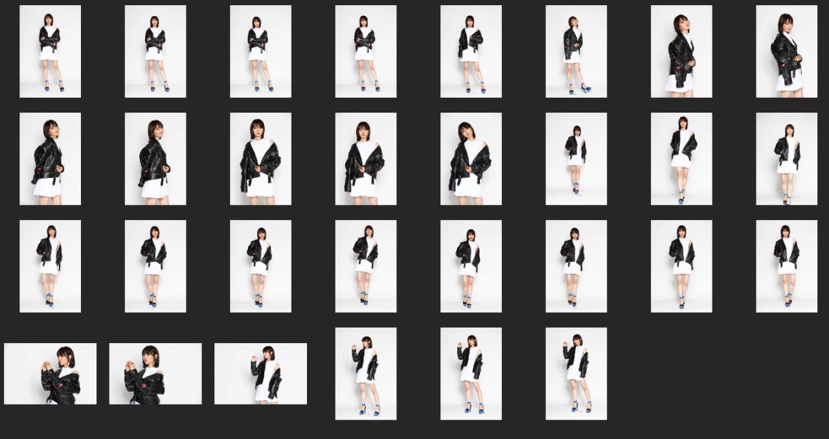Open the first thumbnail in the third row
This screenshot has height=439, width=829.
(50, 266)
